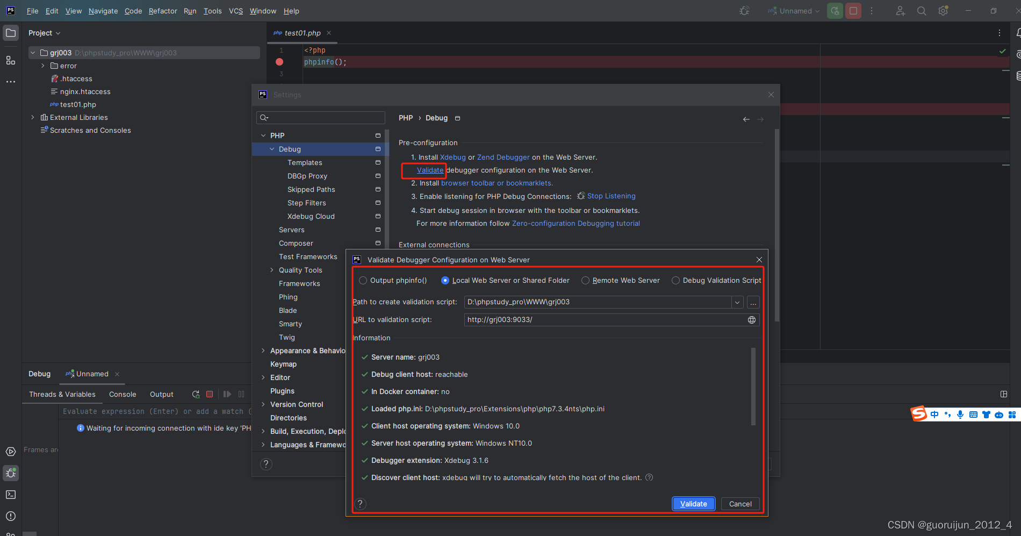Stop the running Unnamed configuration
Screen dimensions: 1021x536
click(853, 11)
